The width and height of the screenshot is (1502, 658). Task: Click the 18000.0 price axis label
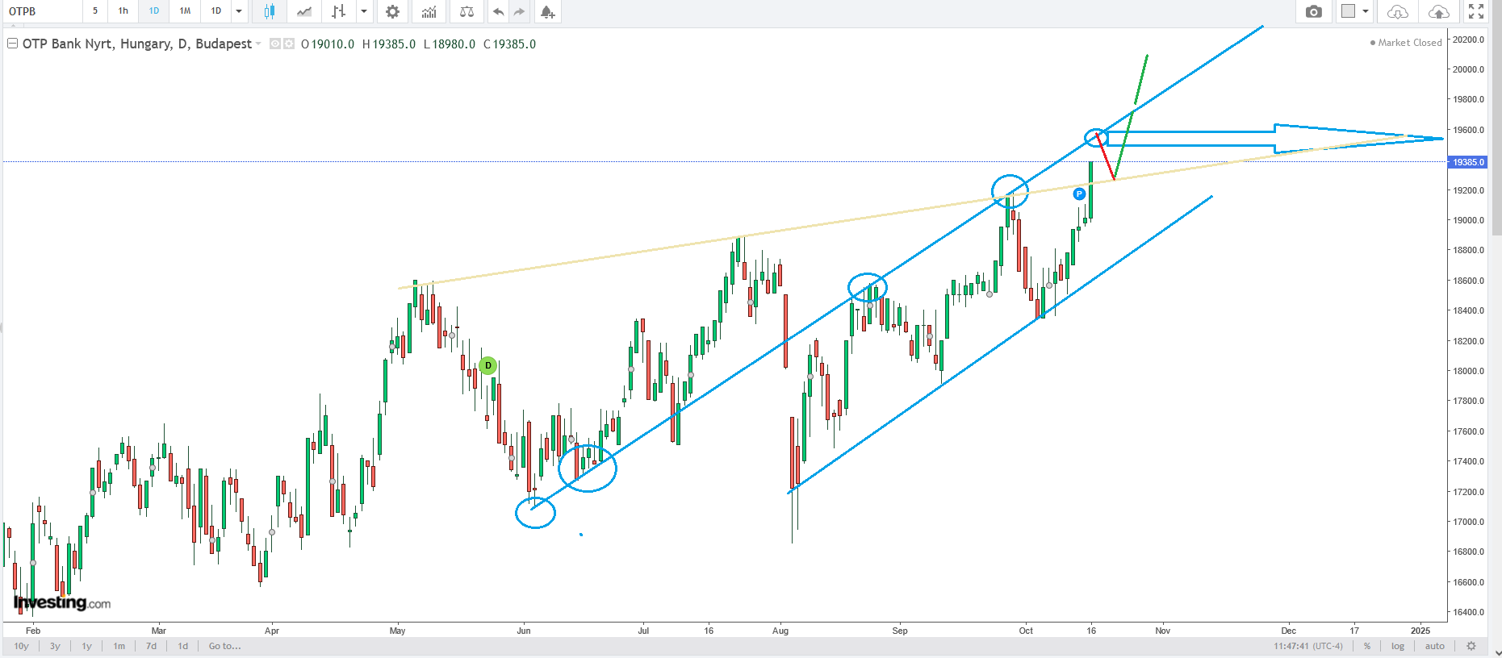click(x=1469, y=371)
